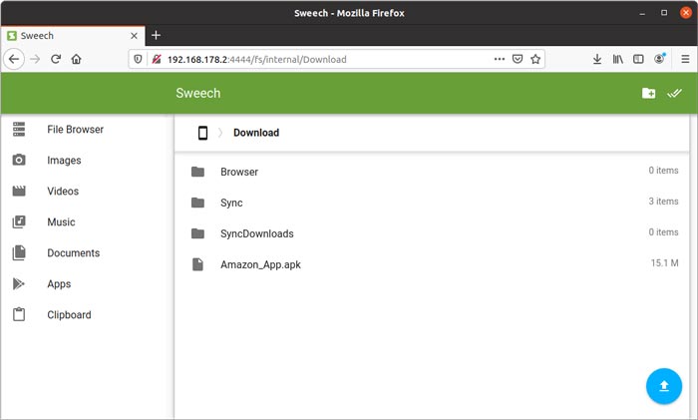Bookmark this page with the star
The height and width of the screenshot is (420, 698).
tap(535, 59)
